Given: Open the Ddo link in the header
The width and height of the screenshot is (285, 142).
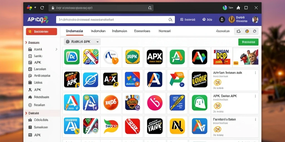Looking at the screenshot, I should (x=207, y=20).
